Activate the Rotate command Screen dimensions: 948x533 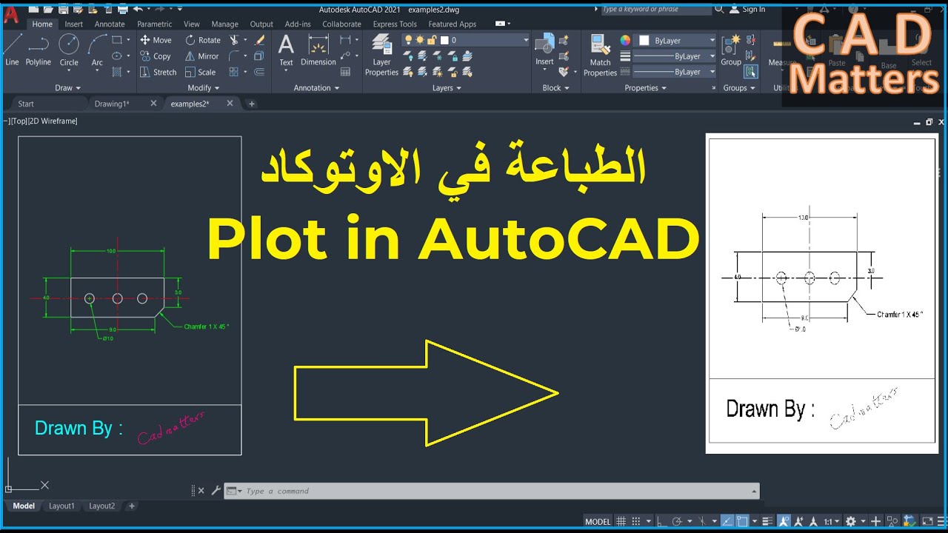[x=203, y=40]
